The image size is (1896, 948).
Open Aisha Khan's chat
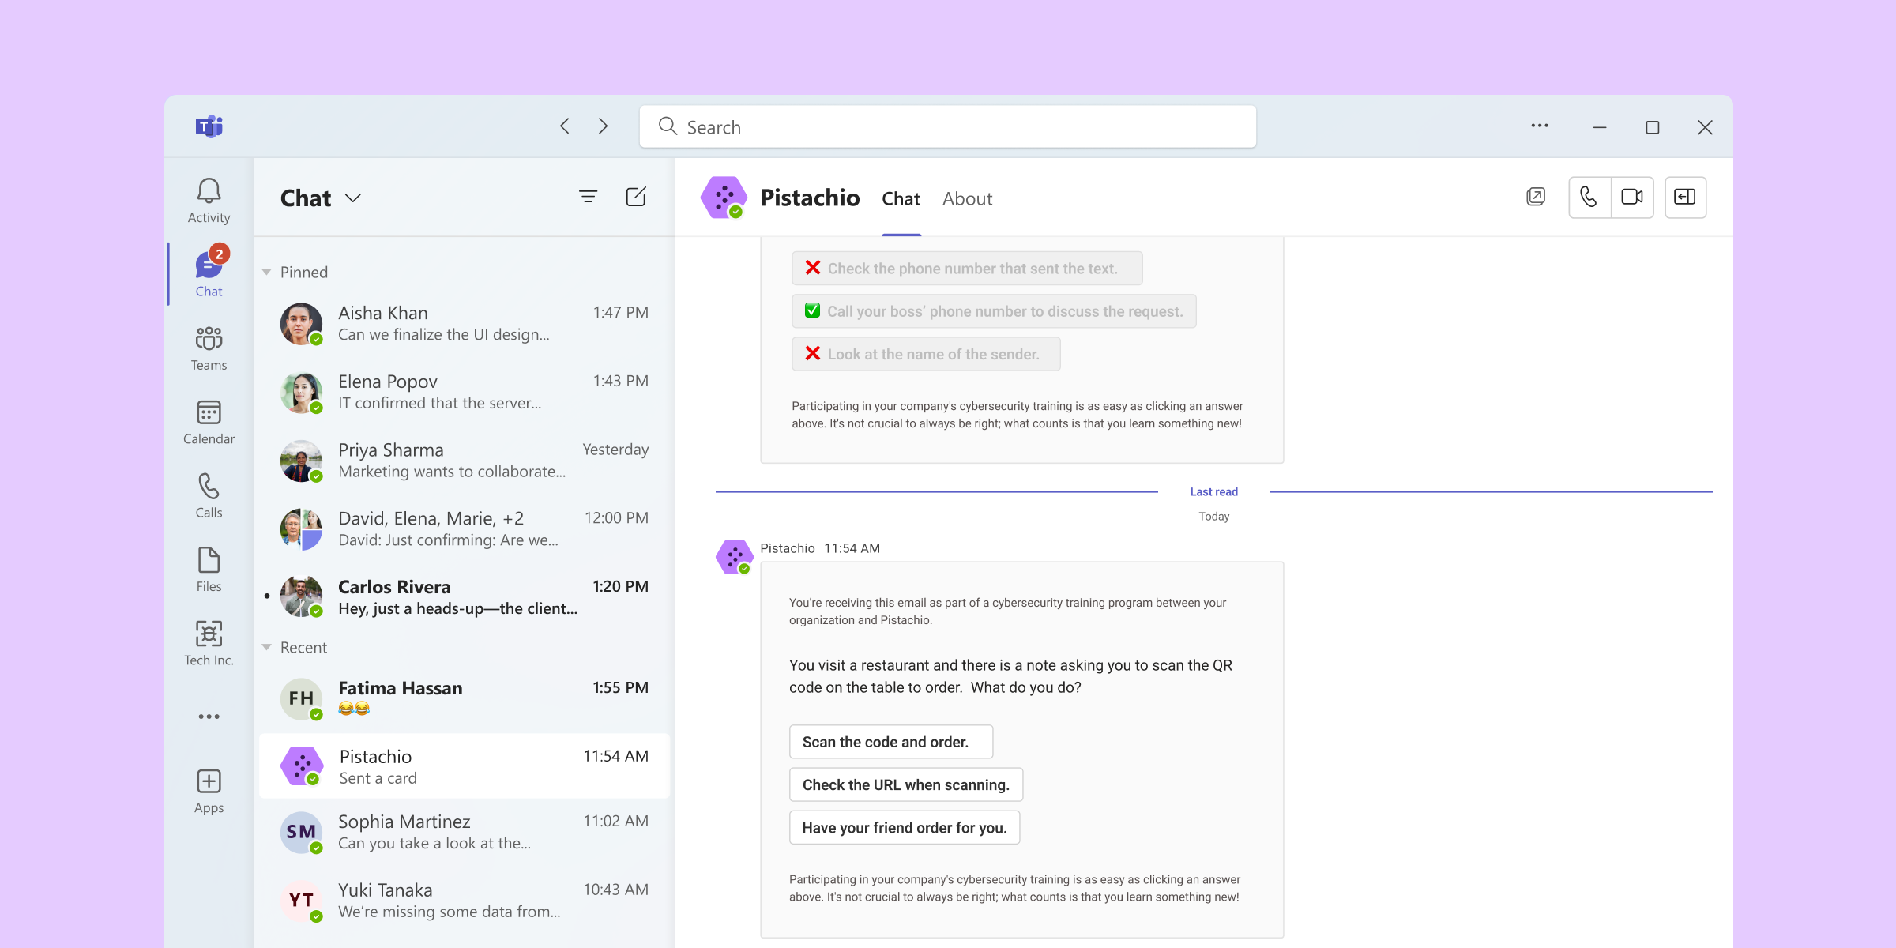pyautogui.click(x=465, y=324)
